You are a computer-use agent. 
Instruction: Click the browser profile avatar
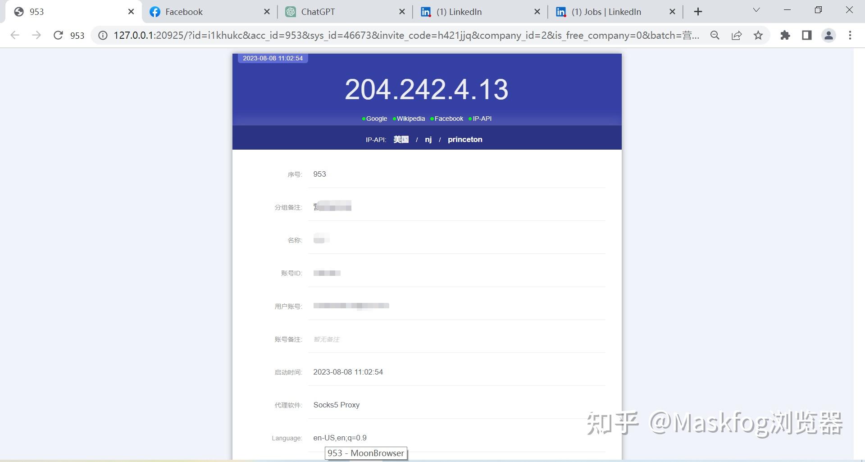point(829,35)
